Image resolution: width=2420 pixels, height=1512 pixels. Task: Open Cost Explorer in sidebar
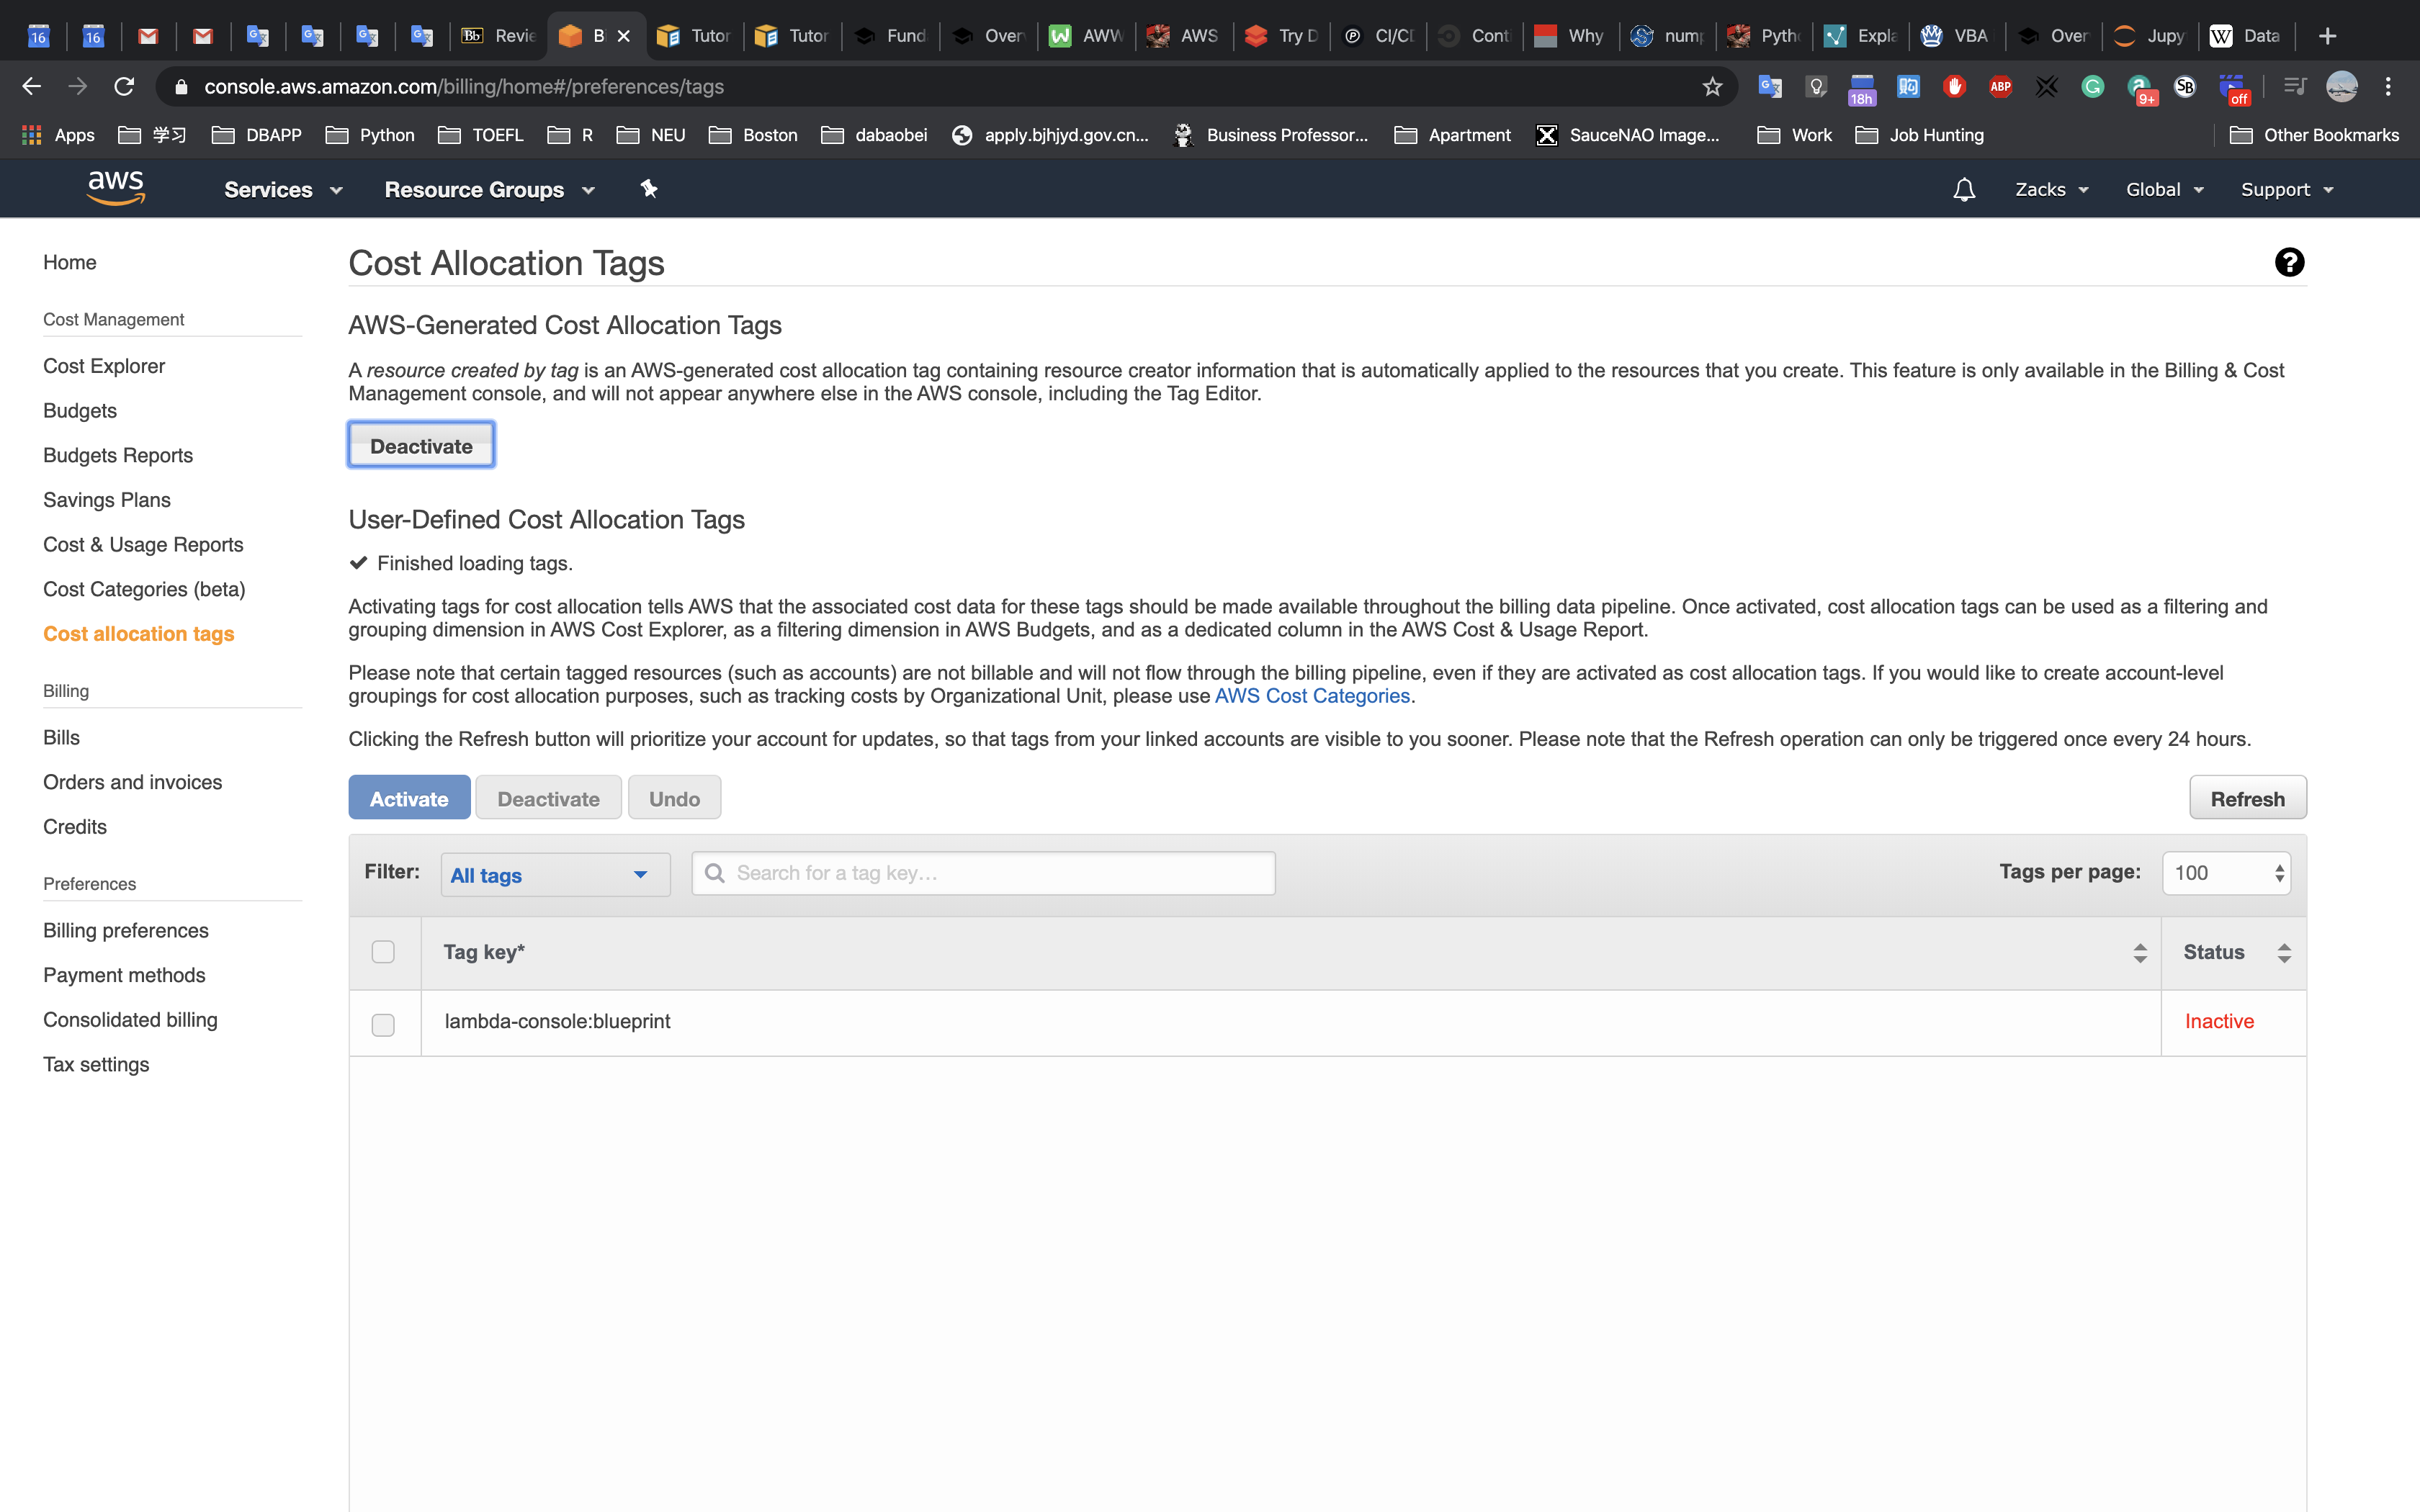[104, 366]
